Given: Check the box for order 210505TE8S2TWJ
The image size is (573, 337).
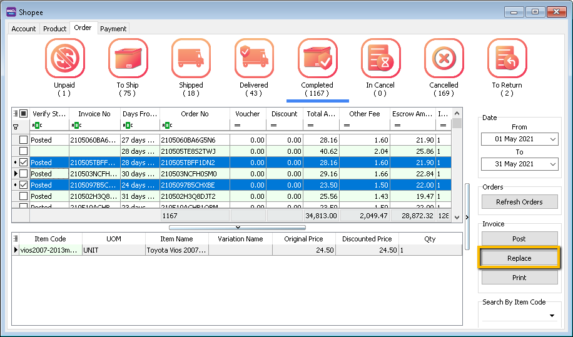Looking at the screenshot, I should 24,151.
